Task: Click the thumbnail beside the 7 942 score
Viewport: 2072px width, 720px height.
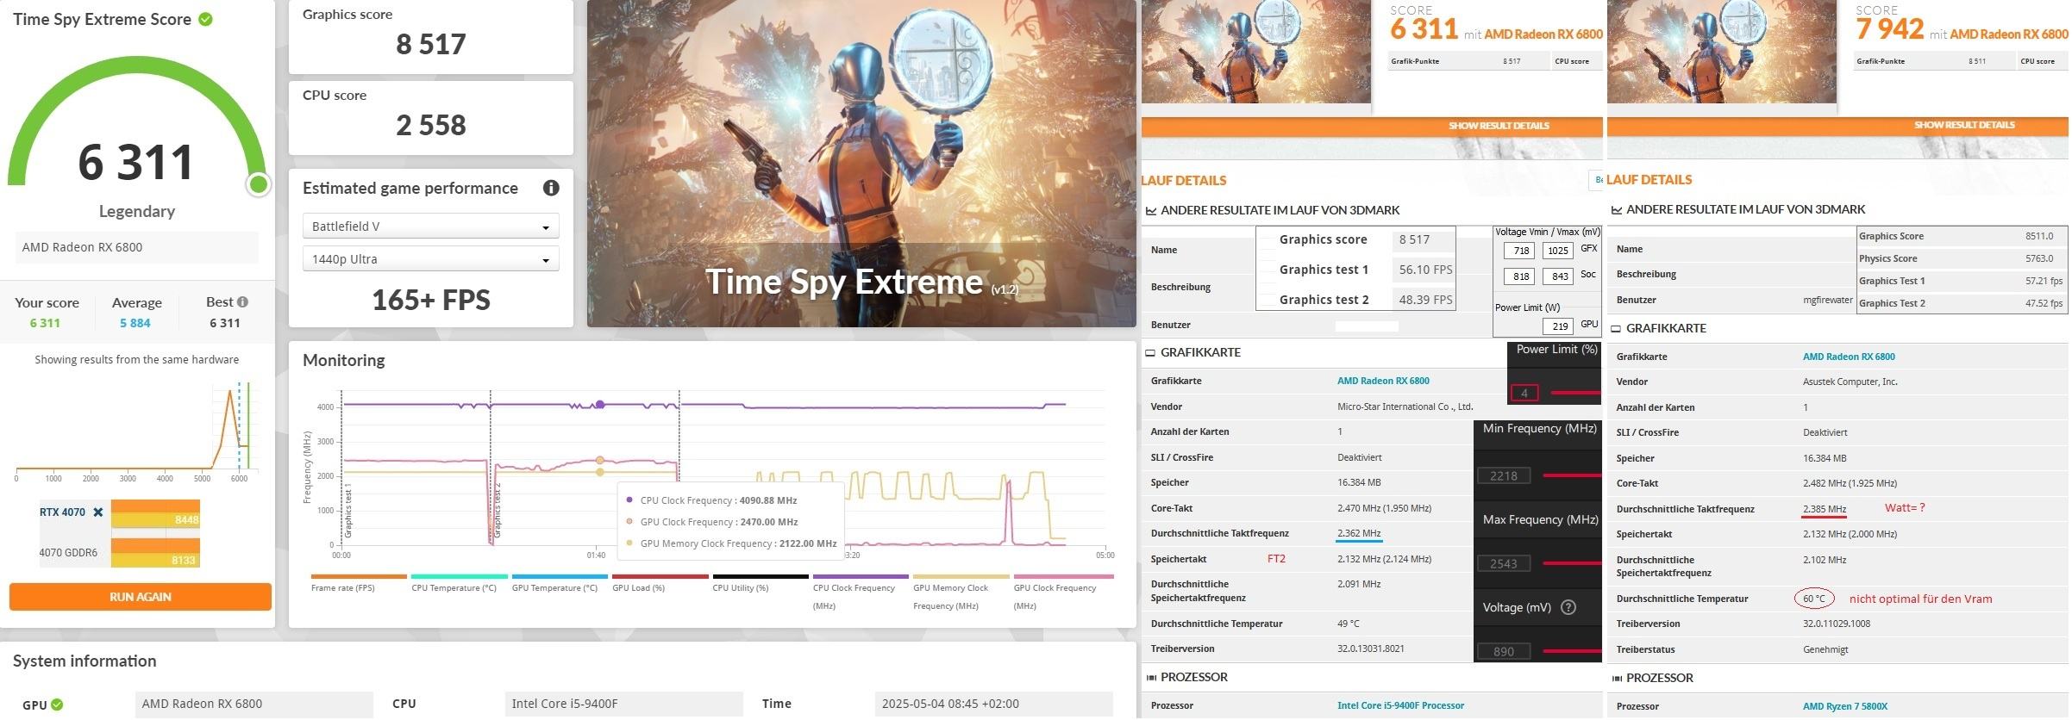Action: coord(1722,52)
